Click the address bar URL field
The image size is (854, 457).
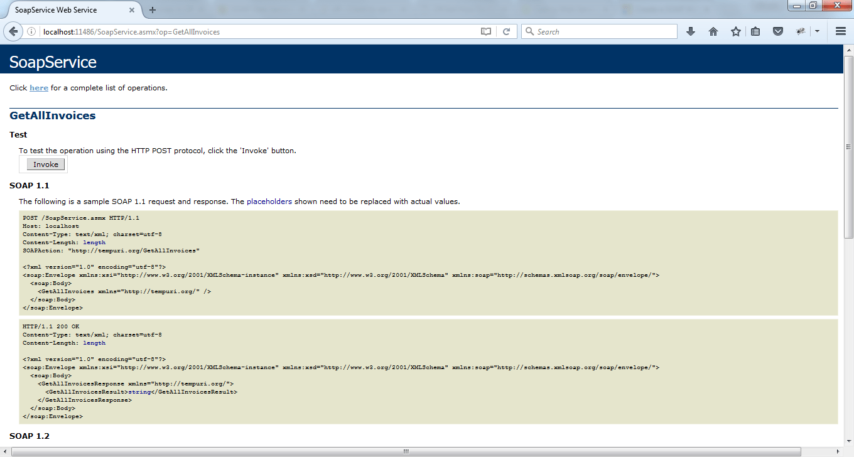pyautogui.click(x=251, y=31)
